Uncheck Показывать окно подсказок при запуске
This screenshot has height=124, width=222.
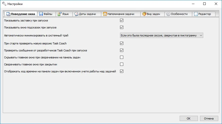coord(122,27)
